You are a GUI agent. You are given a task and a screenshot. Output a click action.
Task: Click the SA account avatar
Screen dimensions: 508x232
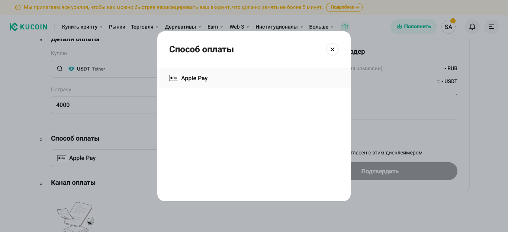(x=448, y=27)
